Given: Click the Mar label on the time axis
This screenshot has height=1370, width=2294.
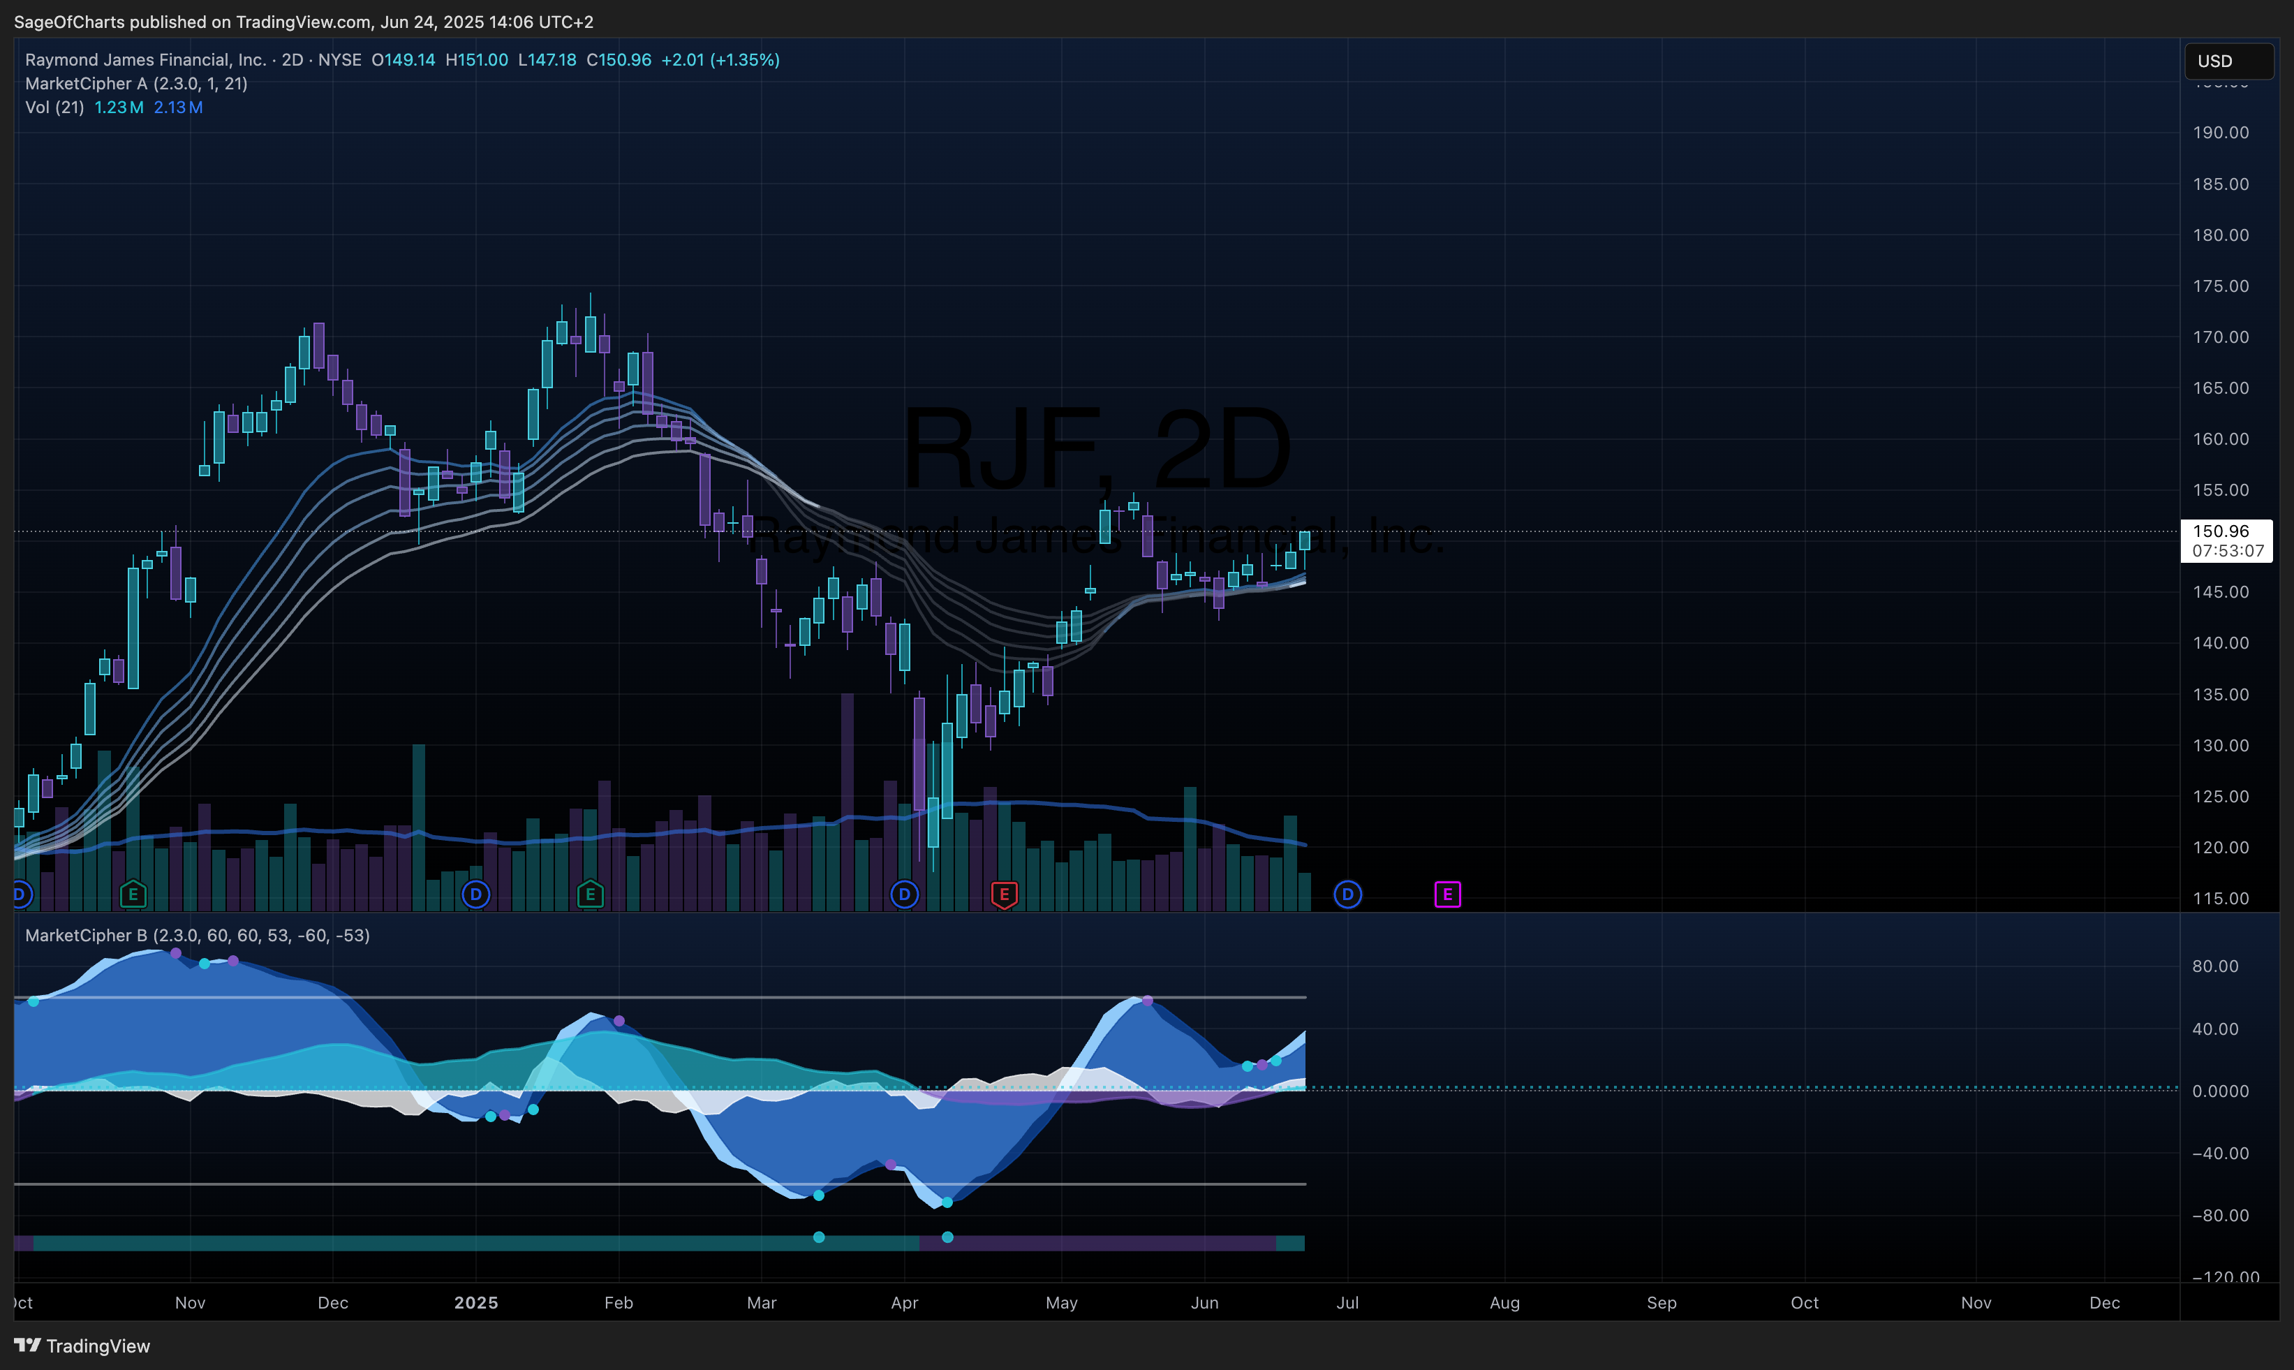Looking at the screenshot, I should pyautogui.click(x=761, y=1302).
